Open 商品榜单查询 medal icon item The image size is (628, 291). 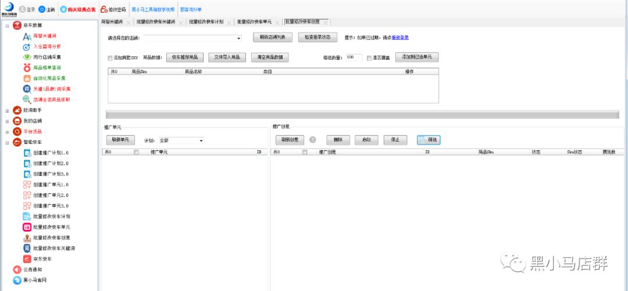(27, 67)
